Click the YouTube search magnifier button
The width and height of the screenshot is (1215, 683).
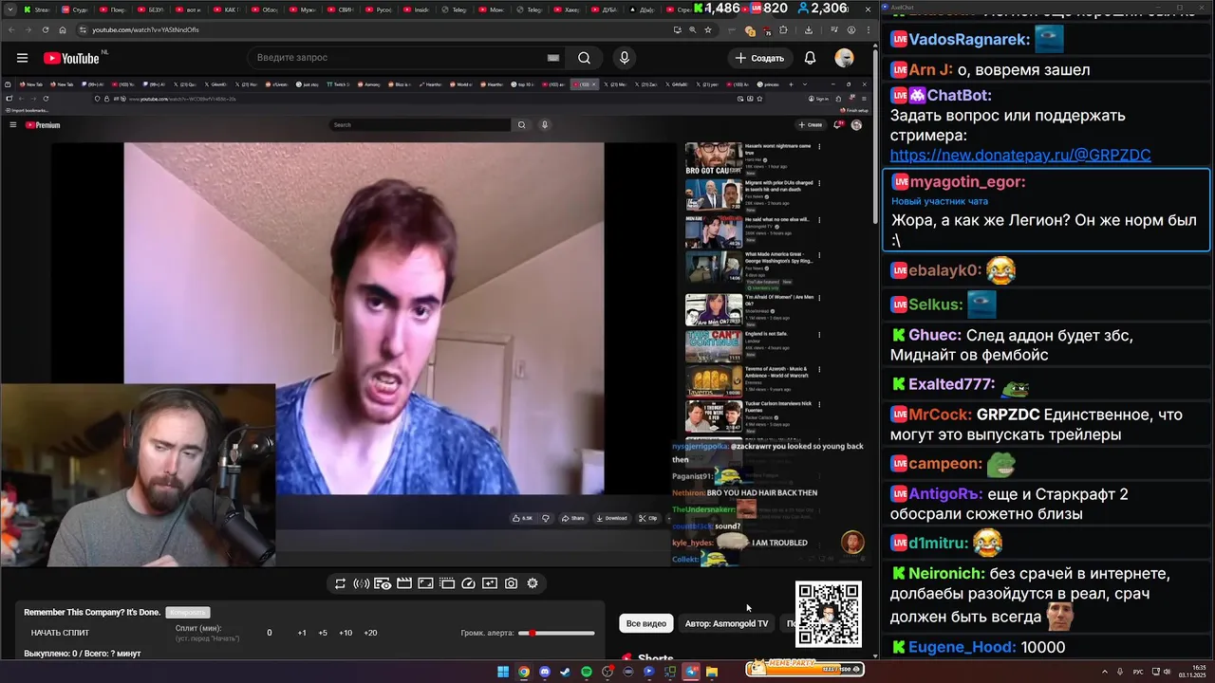coord(585,58)
